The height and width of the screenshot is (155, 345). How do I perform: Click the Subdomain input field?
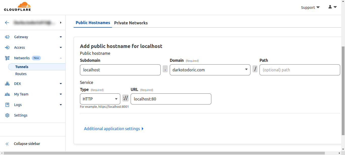point(120,70)
